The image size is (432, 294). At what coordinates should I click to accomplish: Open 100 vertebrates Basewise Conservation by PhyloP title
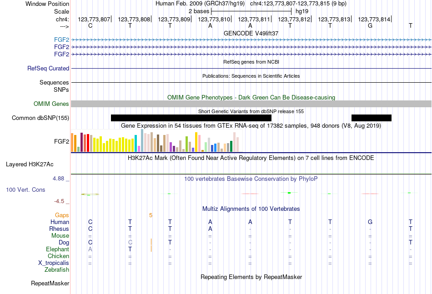(251, 179)
